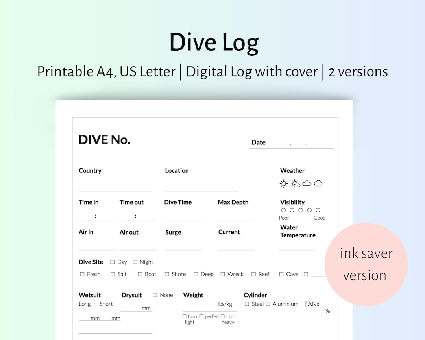Image resolution: width=425 pixels, height=340 pixels.
Task: Select the sun weather icon
Action: pos(283,183)
